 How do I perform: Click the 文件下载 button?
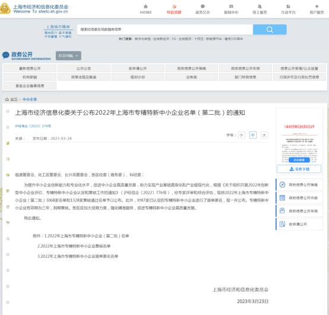coord(299,169)
